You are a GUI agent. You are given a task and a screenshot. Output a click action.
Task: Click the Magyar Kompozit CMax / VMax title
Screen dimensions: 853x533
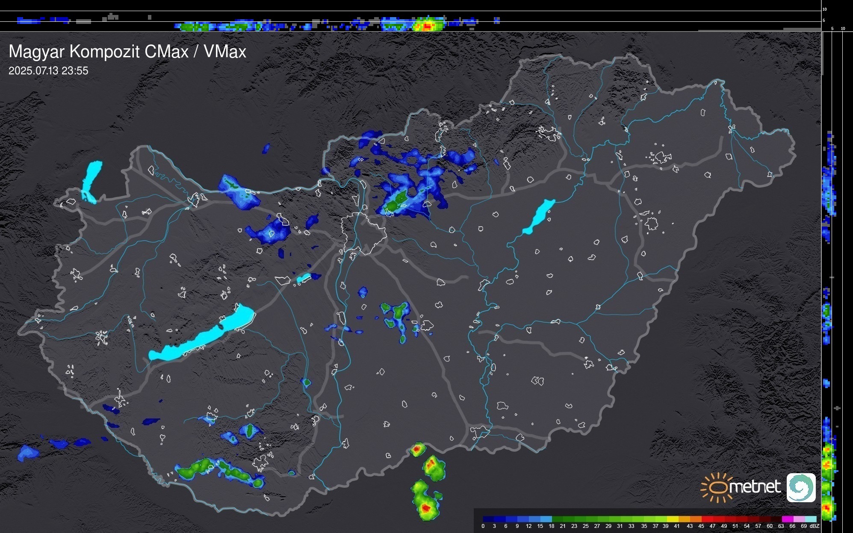(x=127, y=52)
